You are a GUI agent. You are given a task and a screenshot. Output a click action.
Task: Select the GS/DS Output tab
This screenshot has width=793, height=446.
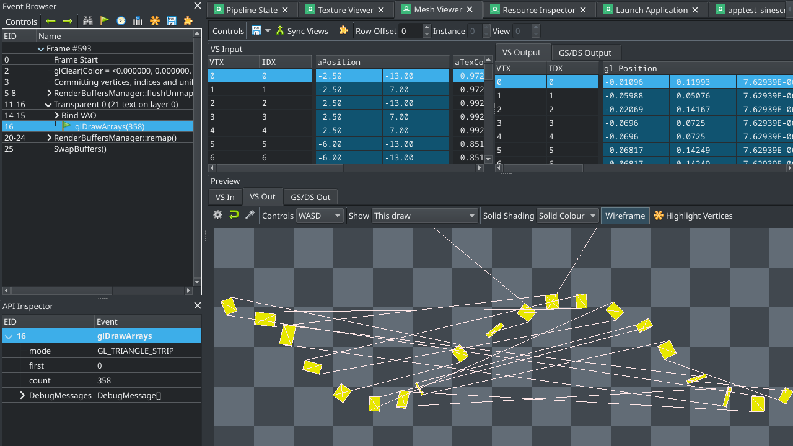pyautogui.click(x=585, y=53)
